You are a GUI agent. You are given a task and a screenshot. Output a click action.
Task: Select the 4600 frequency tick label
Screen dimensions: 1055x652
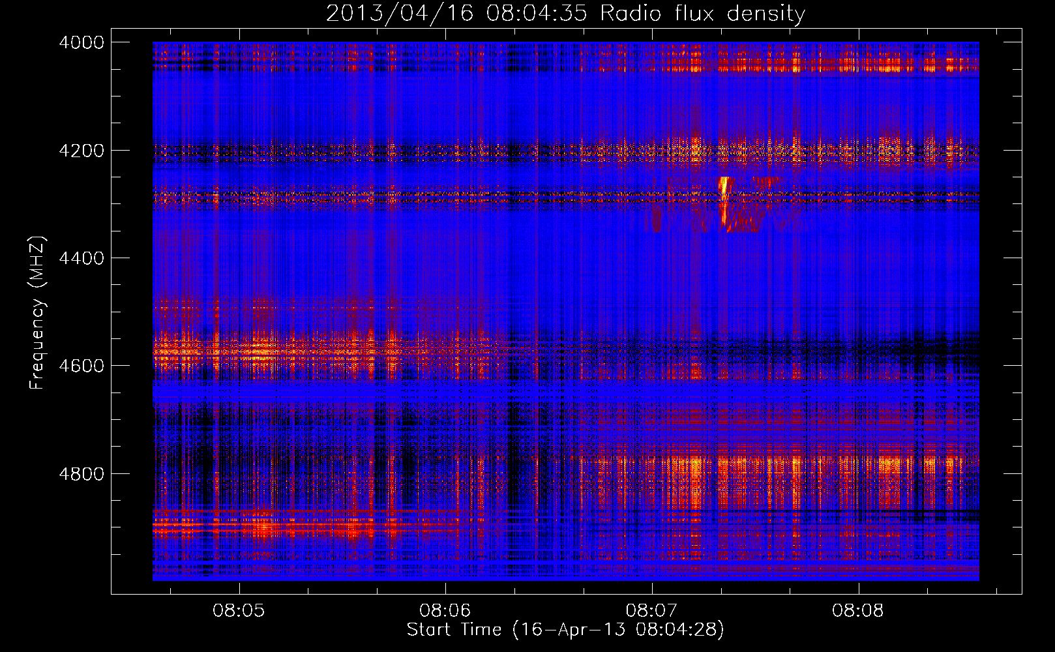(82, 366)
